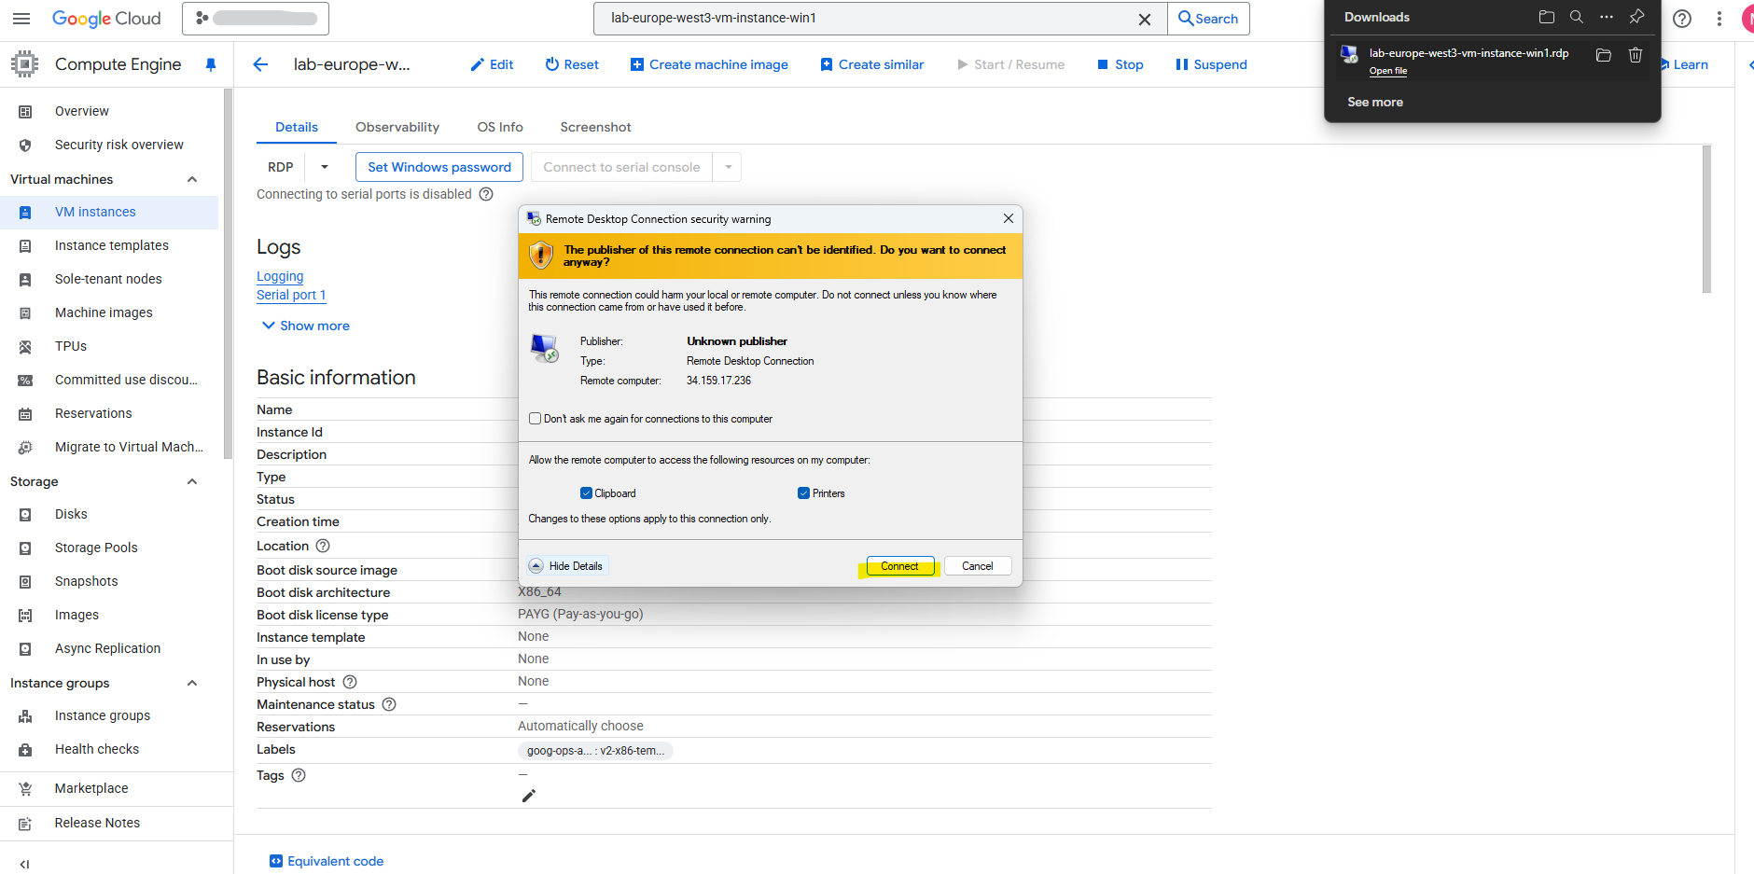The height and width of the screenshot is (874, 1754).
Task: Open the serial console dropdown arrow
Action: 729,167
